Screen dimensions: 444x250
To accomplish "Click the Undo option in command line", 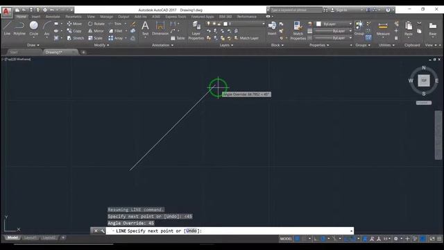I will [x=191, y=231].
